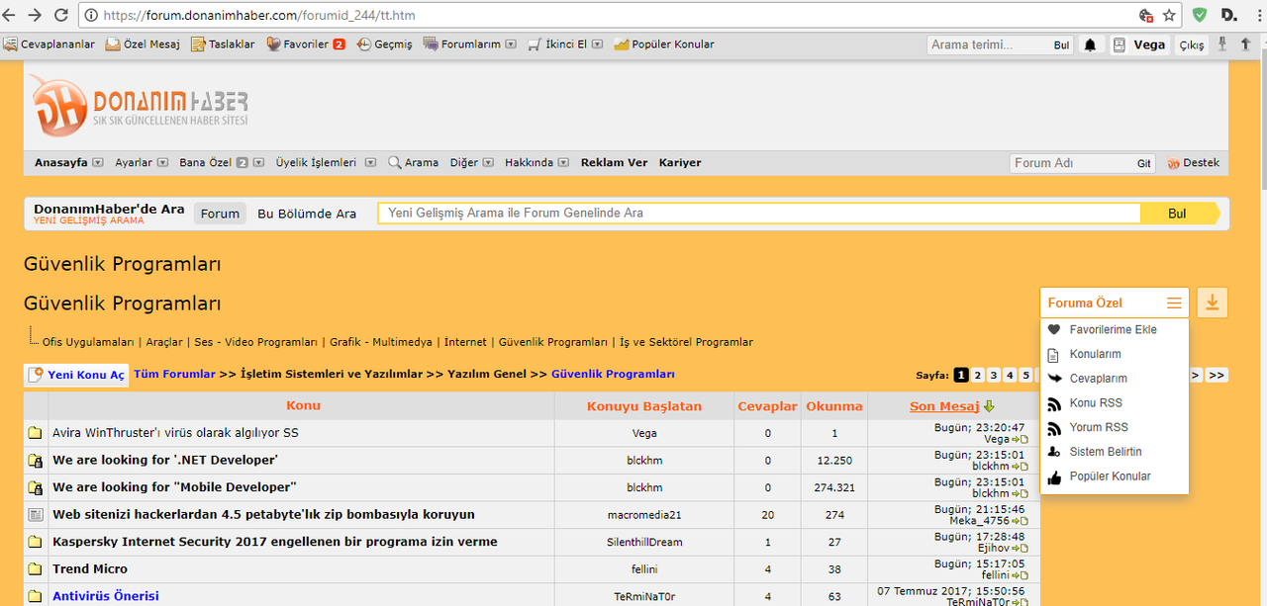1267x606 pixels.
Task: Jump to last message by Vega arrow icon
Action: [x=1020, y=439]
